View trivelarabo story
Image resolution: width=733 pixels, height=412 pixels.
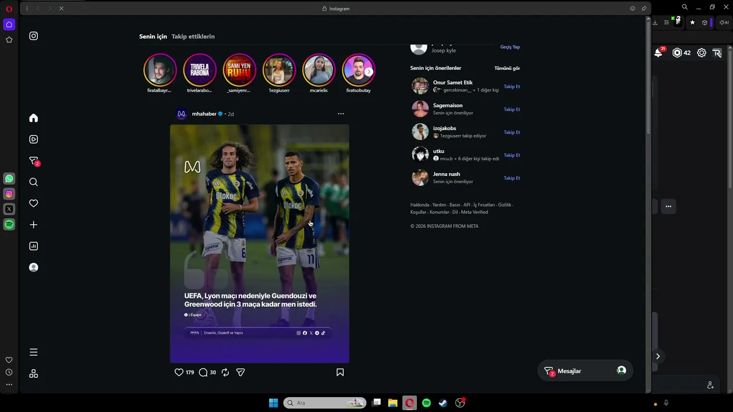[199, 70]
